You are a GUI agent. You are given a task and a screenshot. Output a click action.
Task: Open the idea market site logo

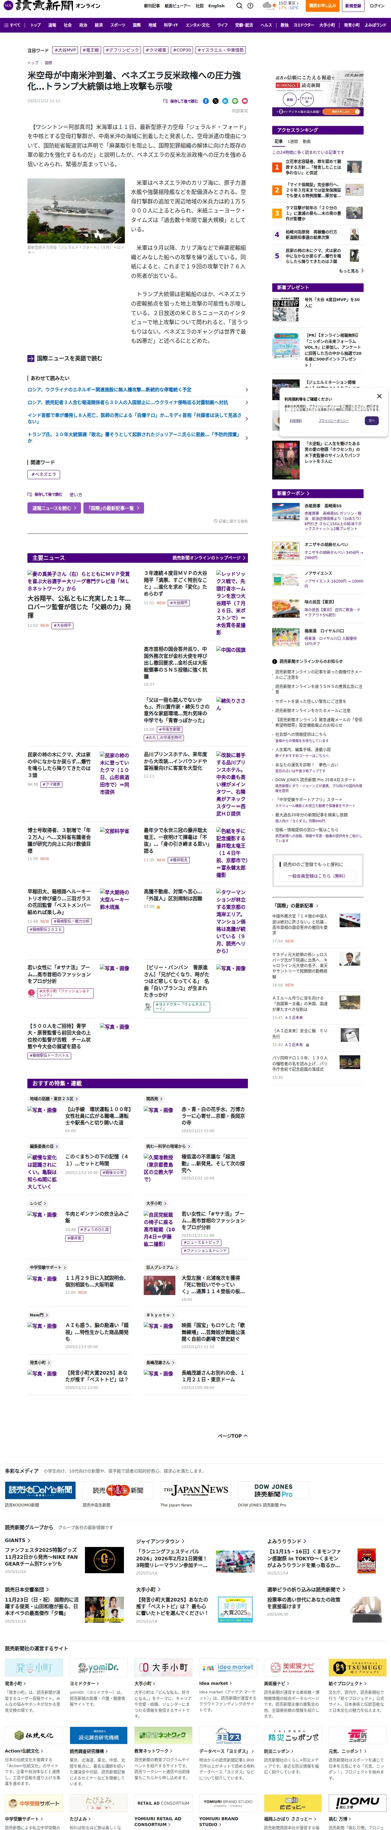228,1667
